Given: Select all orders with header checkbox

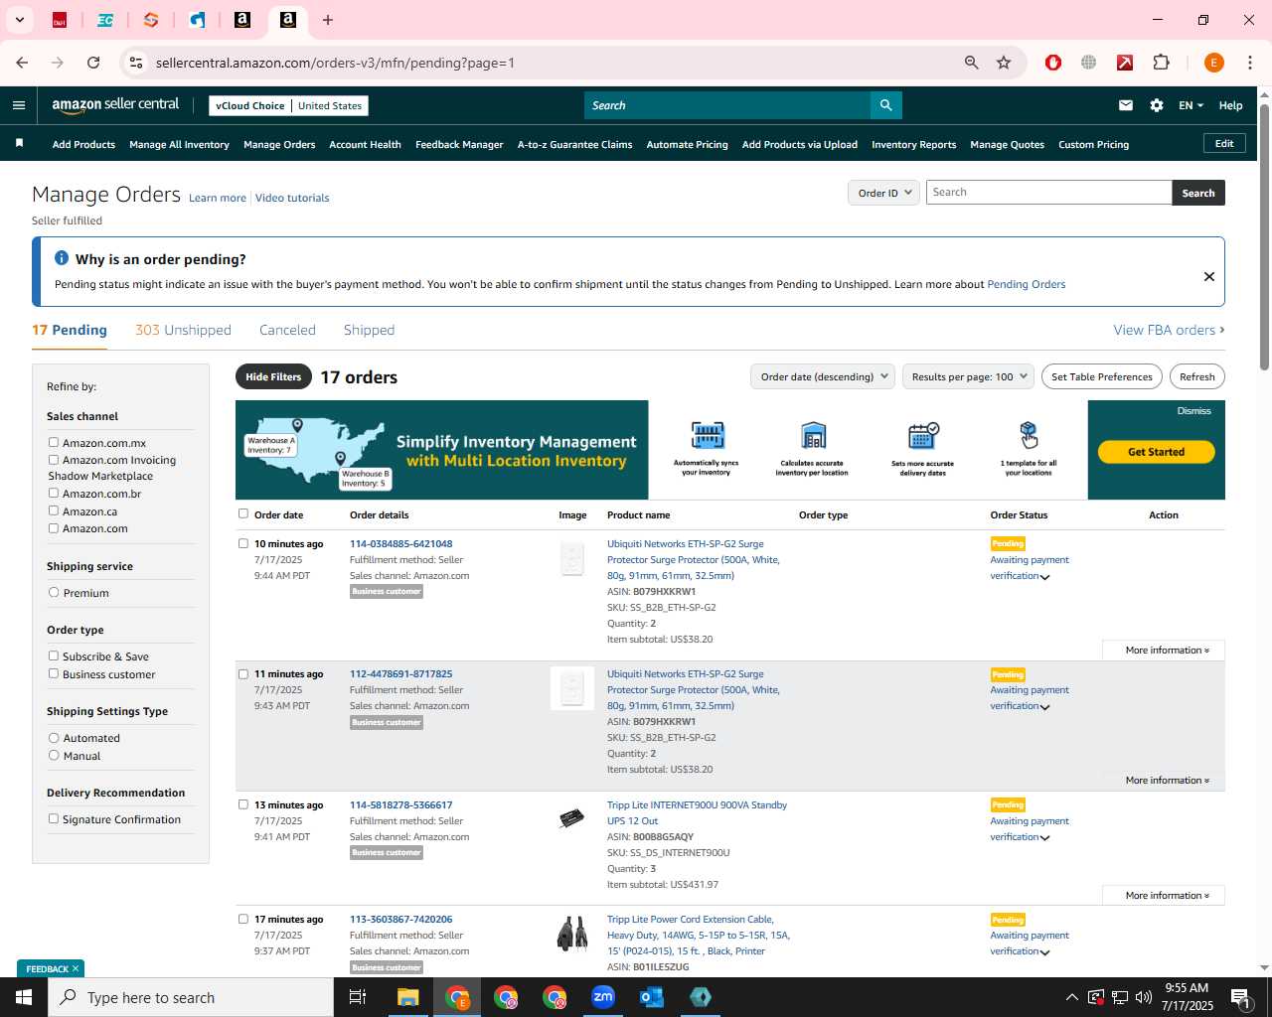Looking at the screenshot, I should click(x=243, y=513).
